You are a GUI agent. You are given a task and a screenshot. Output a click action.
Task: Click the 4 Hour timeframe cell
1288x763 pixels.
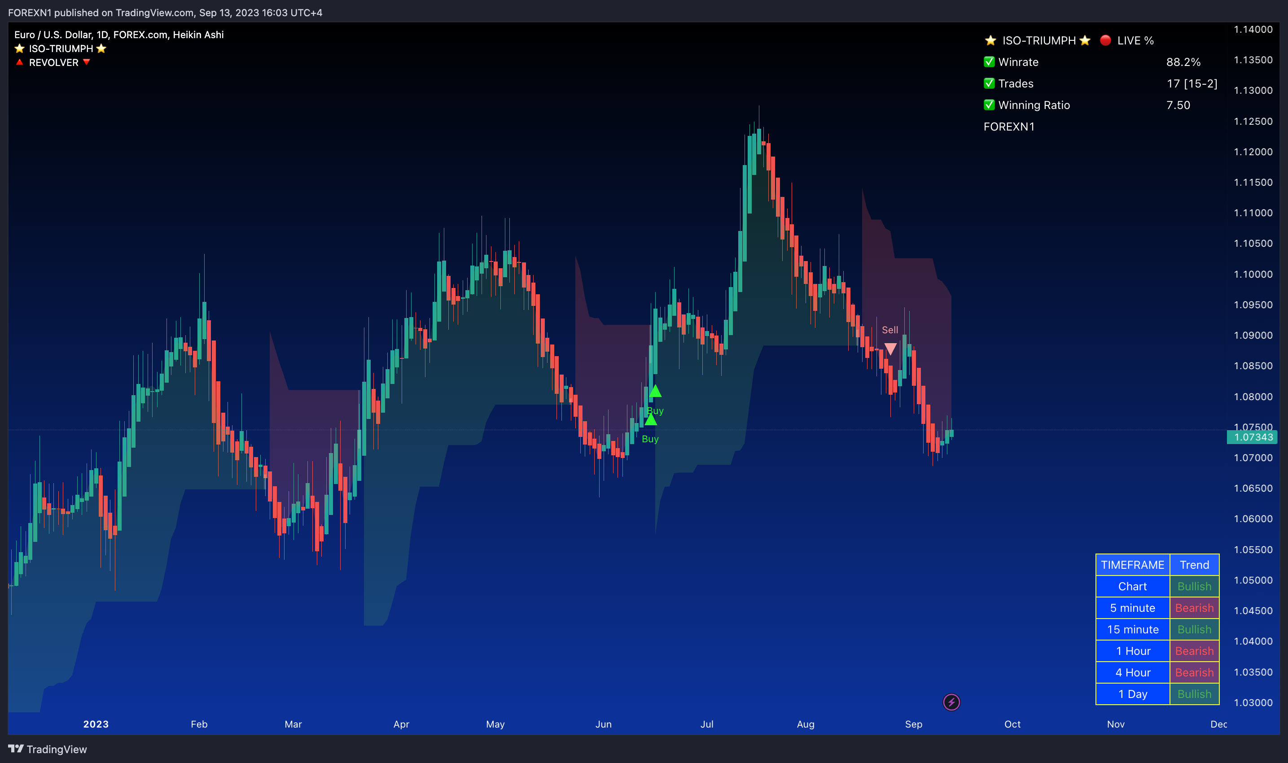coord(1133,672)
